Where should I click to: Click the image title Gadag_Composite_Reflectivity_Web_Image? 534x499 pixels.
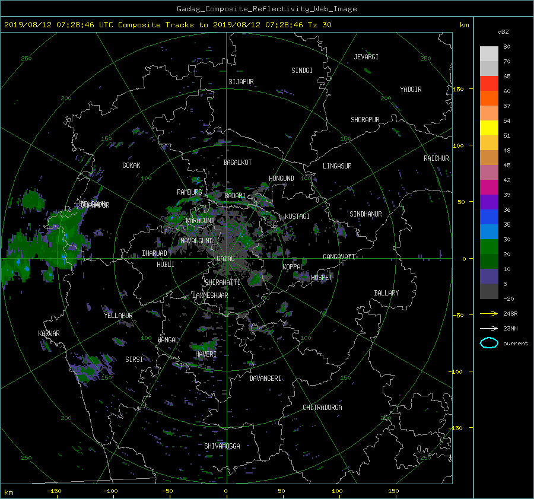(266, 9)
